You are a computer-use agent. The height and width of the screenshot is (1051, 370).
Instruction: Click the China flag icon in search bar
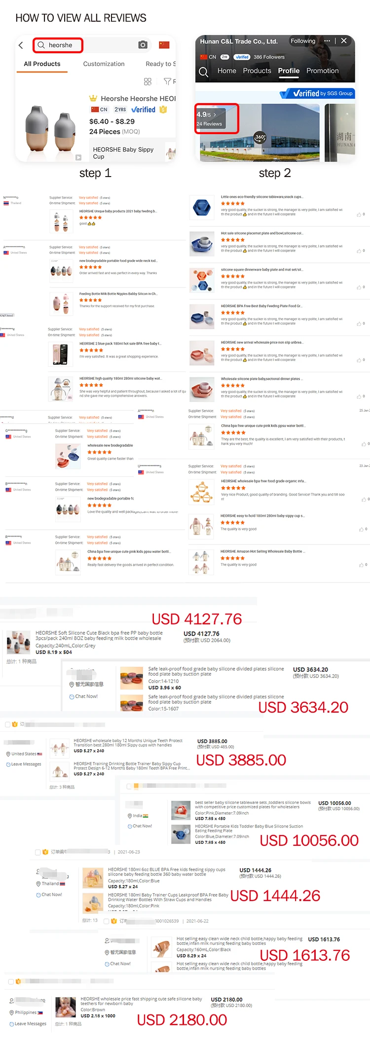coord(164,45)
